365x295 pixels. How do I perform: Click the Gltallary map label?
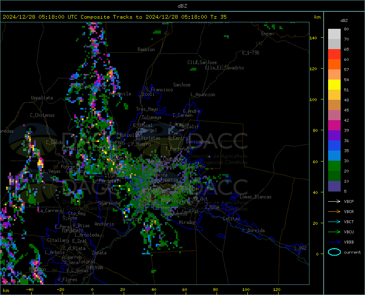point(58,240)
